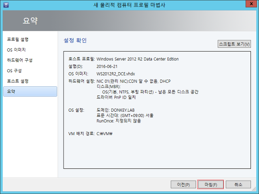The height and width of the screenshot is (194, 259).
Task: Switch to 하드웨어 구성 step
Action: coord(20,60)
